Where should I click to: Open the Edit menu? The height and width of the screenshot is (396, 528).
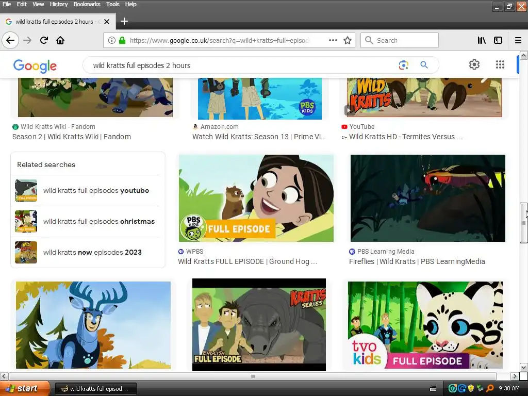pyautogui.click(x=22, y=4)
